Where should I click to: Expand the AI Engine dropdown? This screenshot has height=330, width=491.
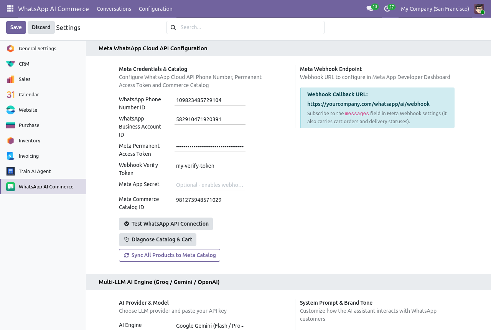click(x=210, y=326)
